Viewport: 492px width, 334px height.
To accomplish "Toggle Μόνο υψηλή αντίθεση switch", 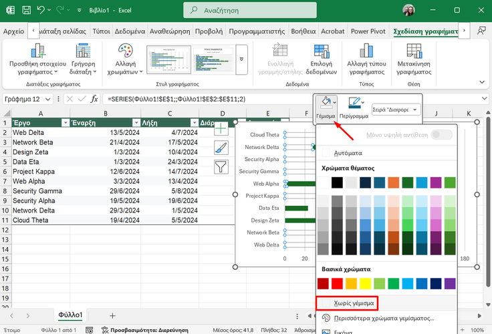I will (x=441, y=135).
